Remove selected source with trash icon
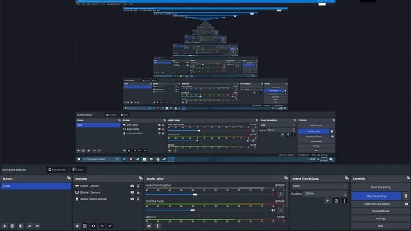 coord(85,226)
